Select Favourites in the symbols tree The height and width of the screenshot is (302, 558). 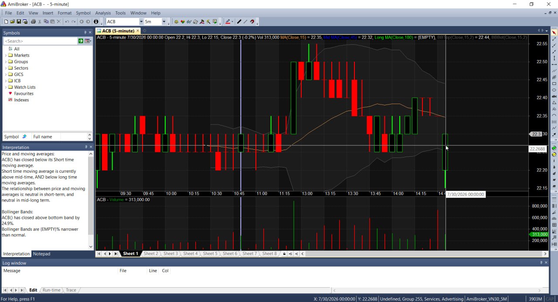[24, 94]
